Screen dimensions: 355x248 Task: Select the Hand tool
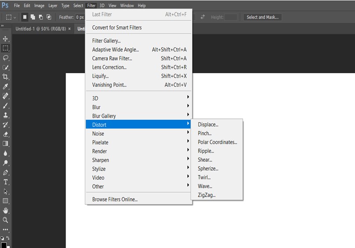[x=5, y=211]
